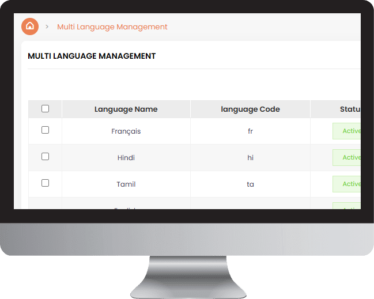Open the fr language code link
Viewport: 374px width, 299px height.
click(250, 131)
